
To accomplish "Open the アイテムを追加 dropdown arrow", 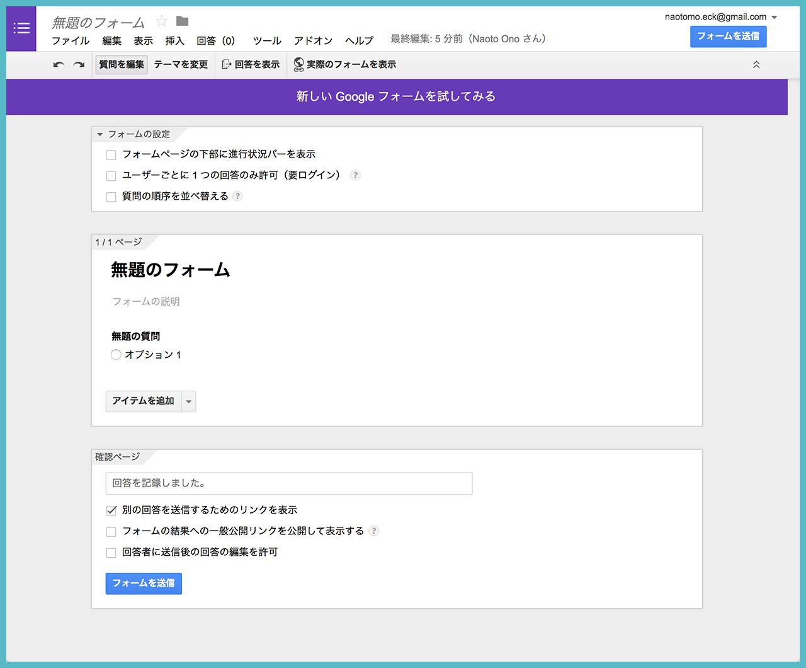I will (188, 401).
